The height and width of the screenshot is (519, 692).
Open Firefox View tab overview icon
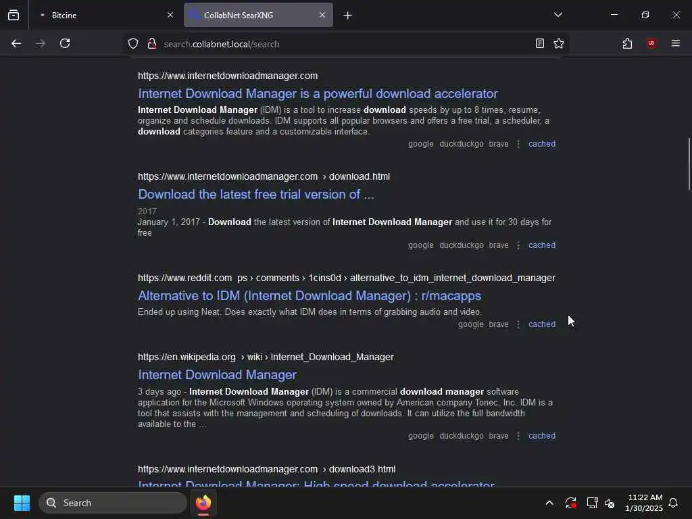[14, 15]
